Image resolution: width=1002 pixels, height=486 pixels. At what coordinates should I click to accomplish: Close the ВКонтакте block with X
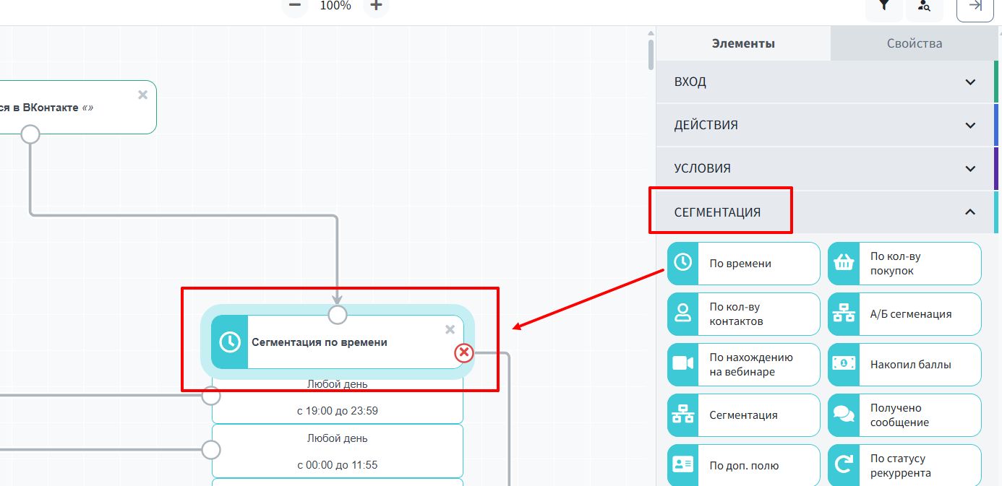(x=142, y=95)
